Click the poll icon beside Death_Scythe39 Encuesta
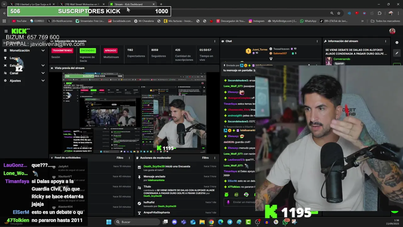Viewport: 403px width, 227px height. [x=139, y=167]
